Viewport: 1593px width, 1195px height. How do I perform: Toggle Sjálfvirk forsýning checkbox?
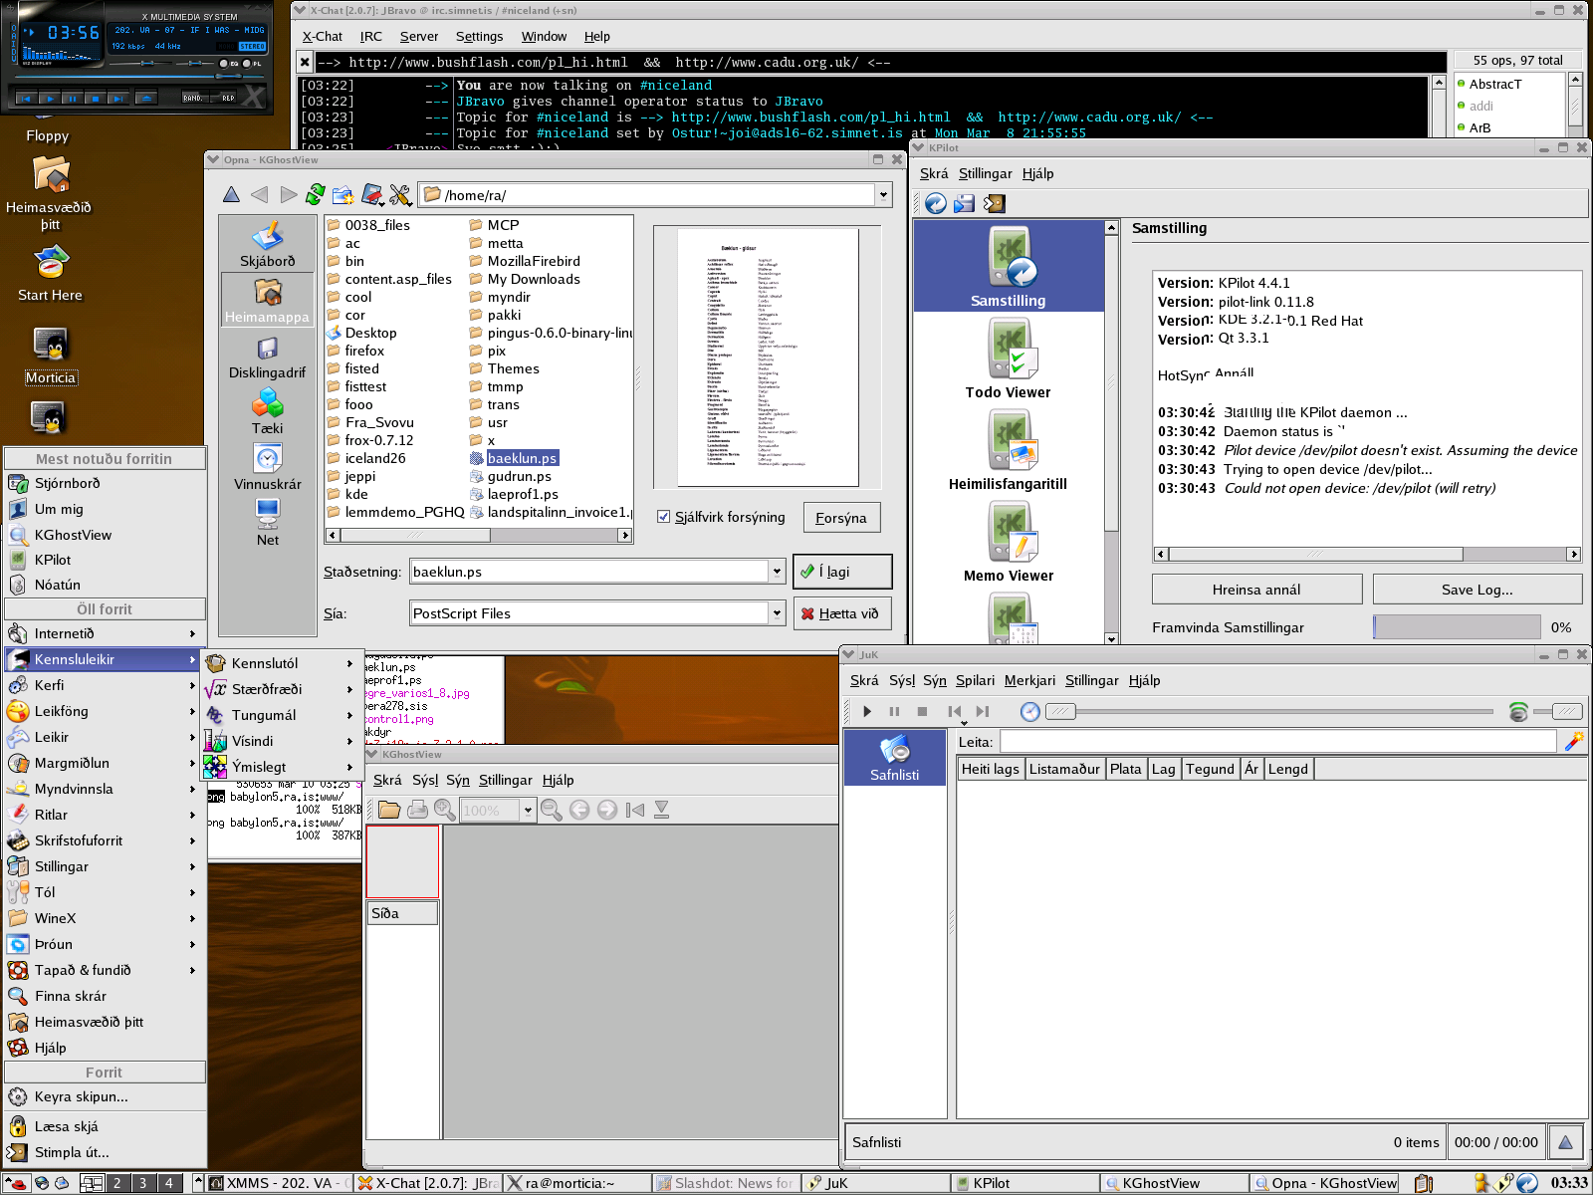tap(664, 517)
